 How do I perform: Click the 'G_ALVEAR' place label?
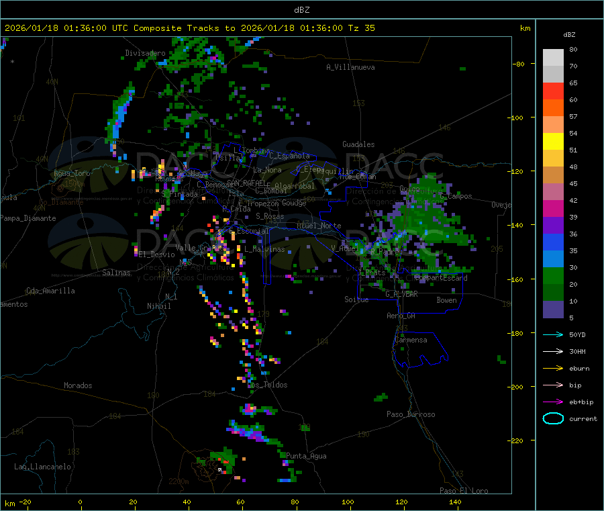(x=401, y=294)
